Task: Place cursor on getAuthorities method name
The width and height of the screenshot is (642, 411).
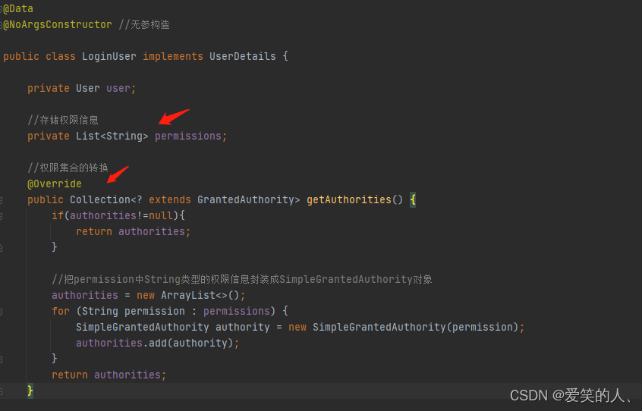Action: tap(349, 199)
